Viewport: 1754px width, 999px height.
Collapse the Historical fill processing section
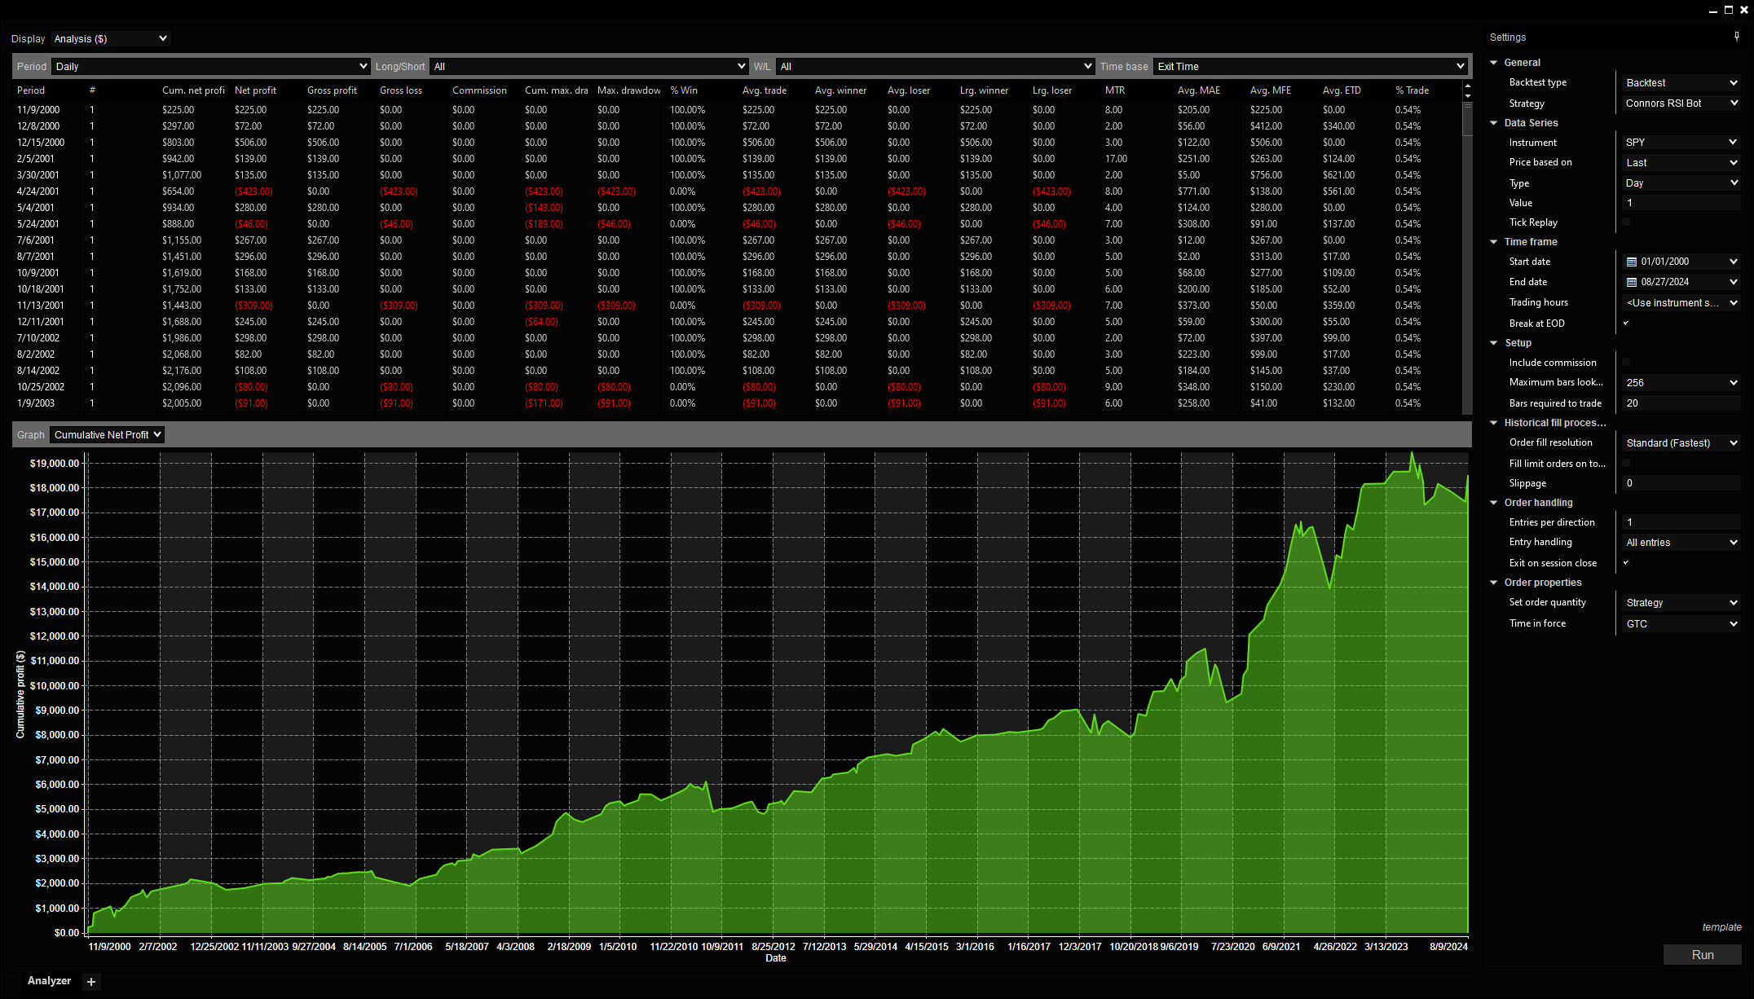coord(1494,423)
